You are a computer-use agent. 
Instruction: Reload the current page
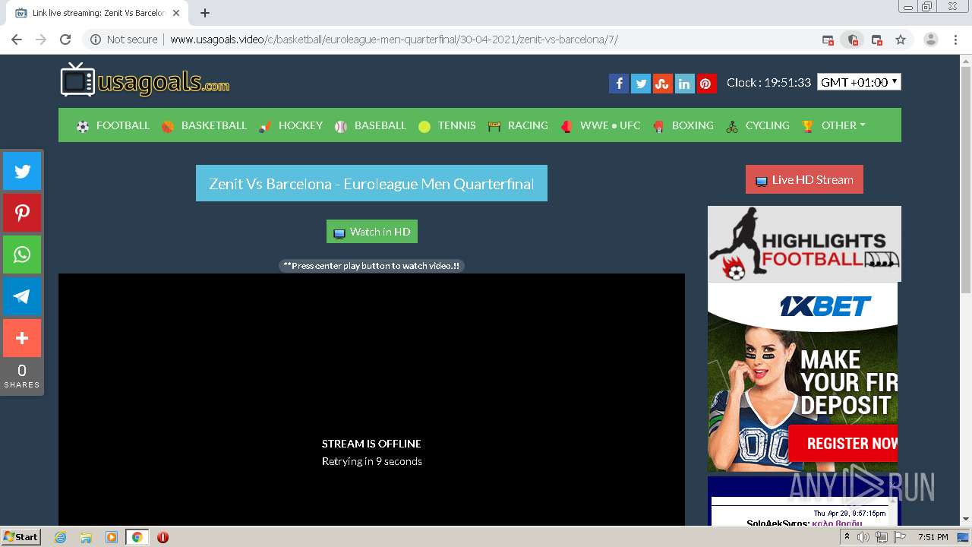[65, 40]
